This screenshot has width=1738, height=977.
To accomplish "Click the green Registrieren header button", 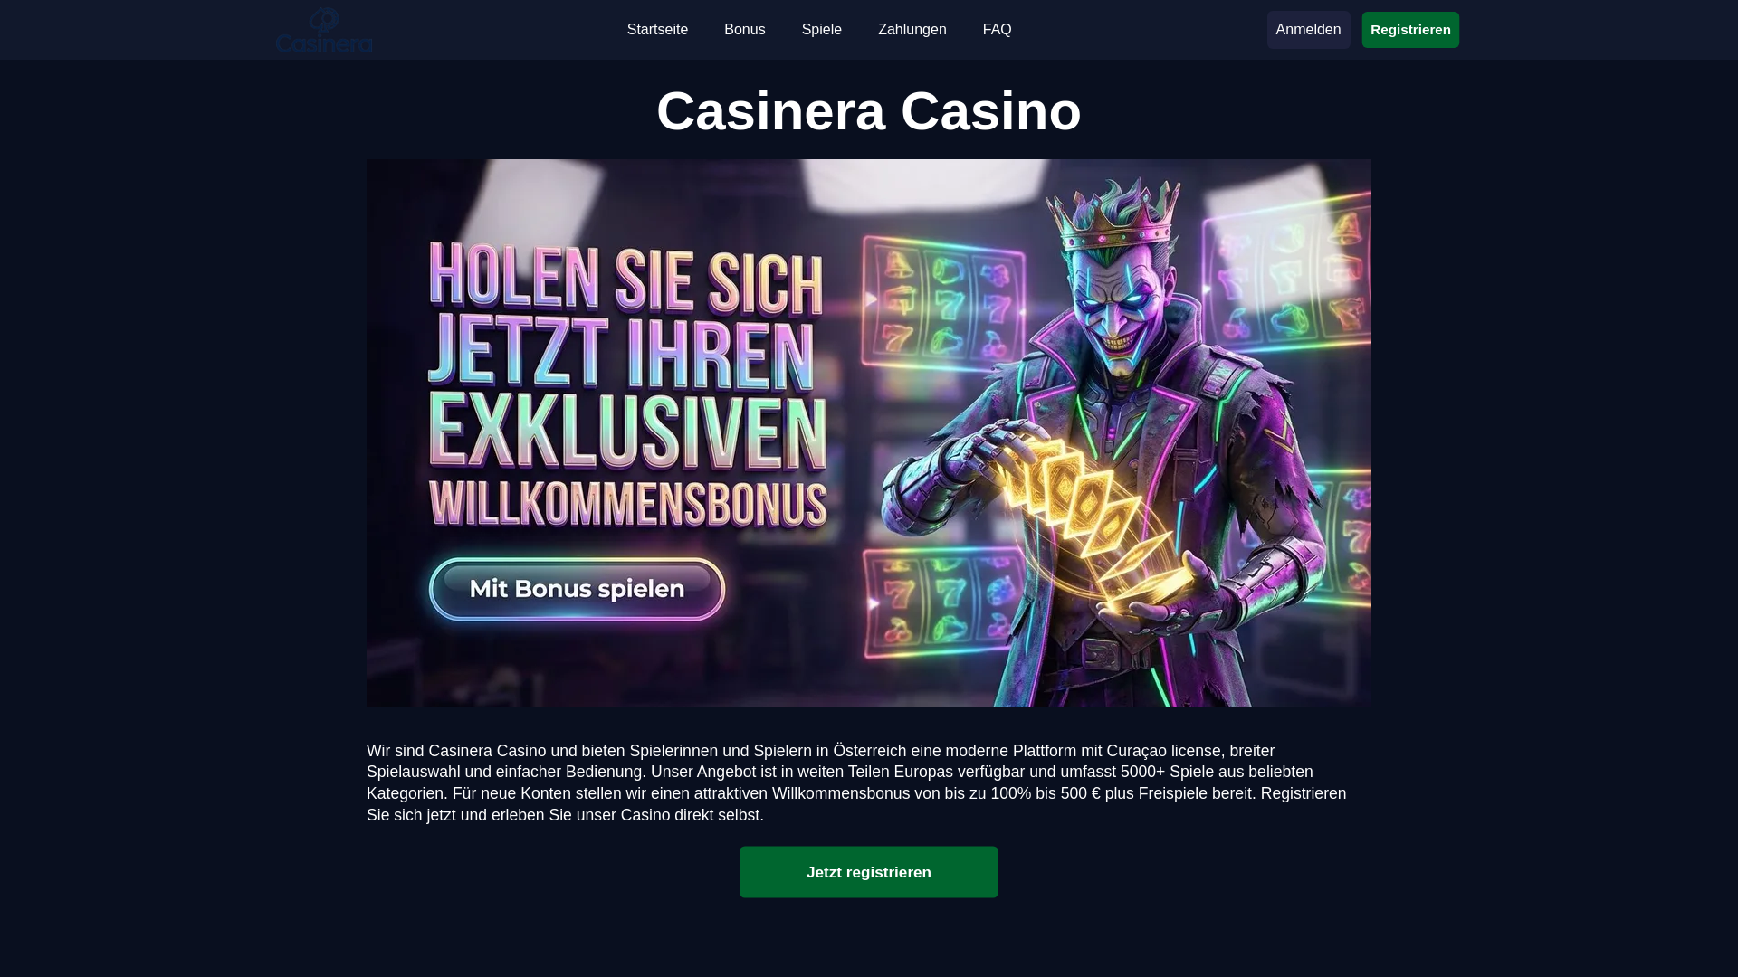I will (x=1409, y=30).
